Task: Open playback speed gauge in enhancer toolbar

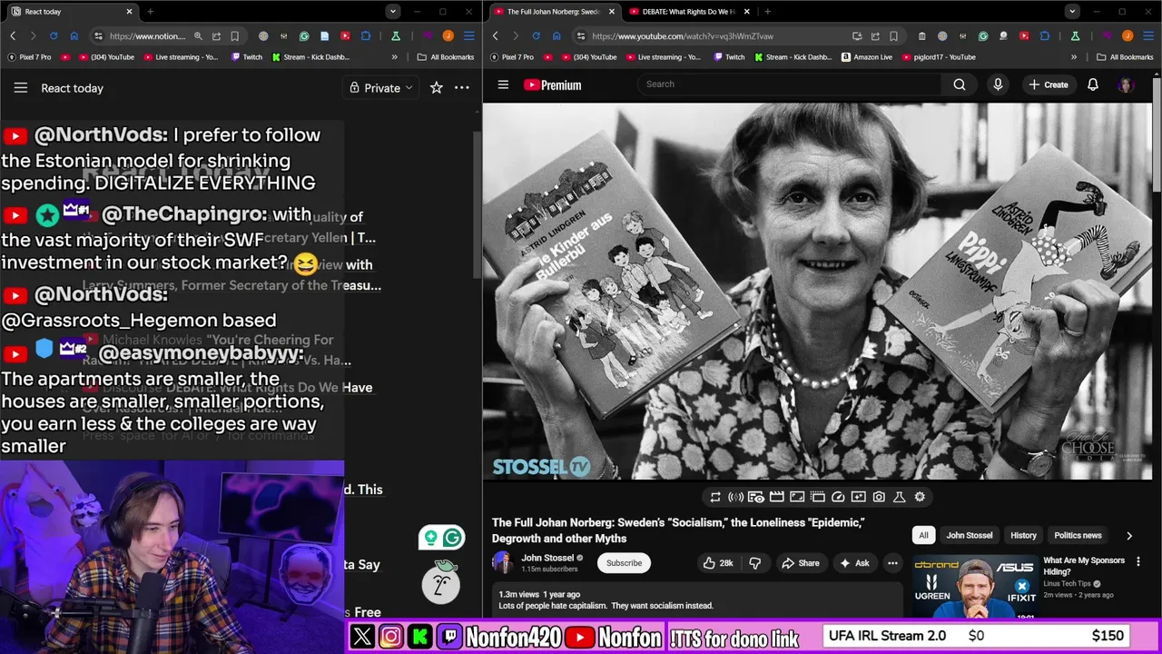Action: pyautogui.click(x=838, y=497)
